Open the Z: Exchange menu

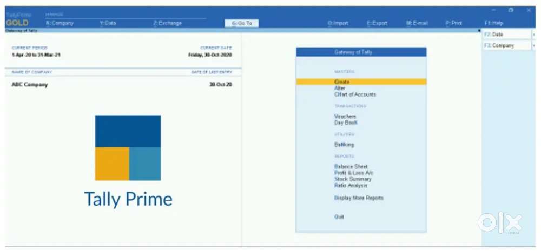click(x=167, y=23)
